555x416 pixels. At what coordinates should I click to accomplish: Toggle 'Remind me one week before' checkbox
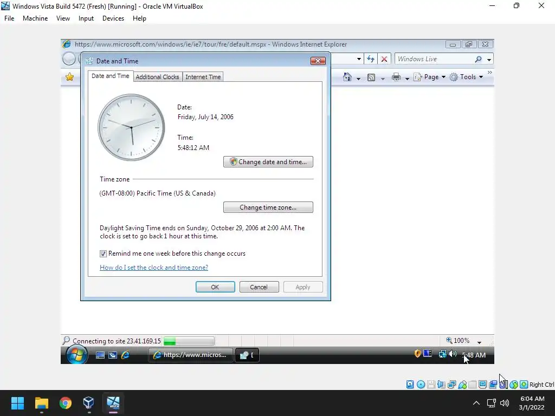tap(103, 253)
